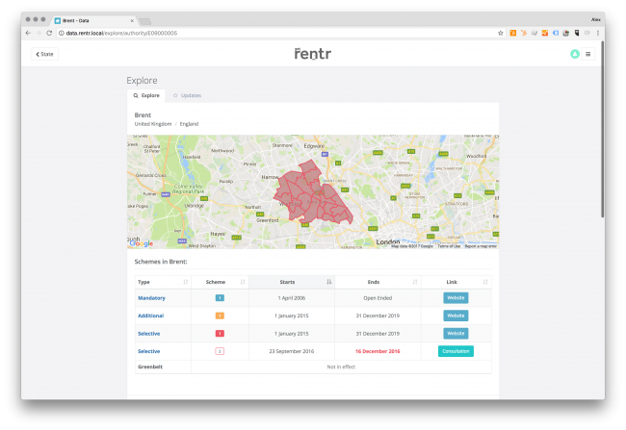Open the Consultation button
The height and width of the screenshot is (430, 626).
point(456,351)
